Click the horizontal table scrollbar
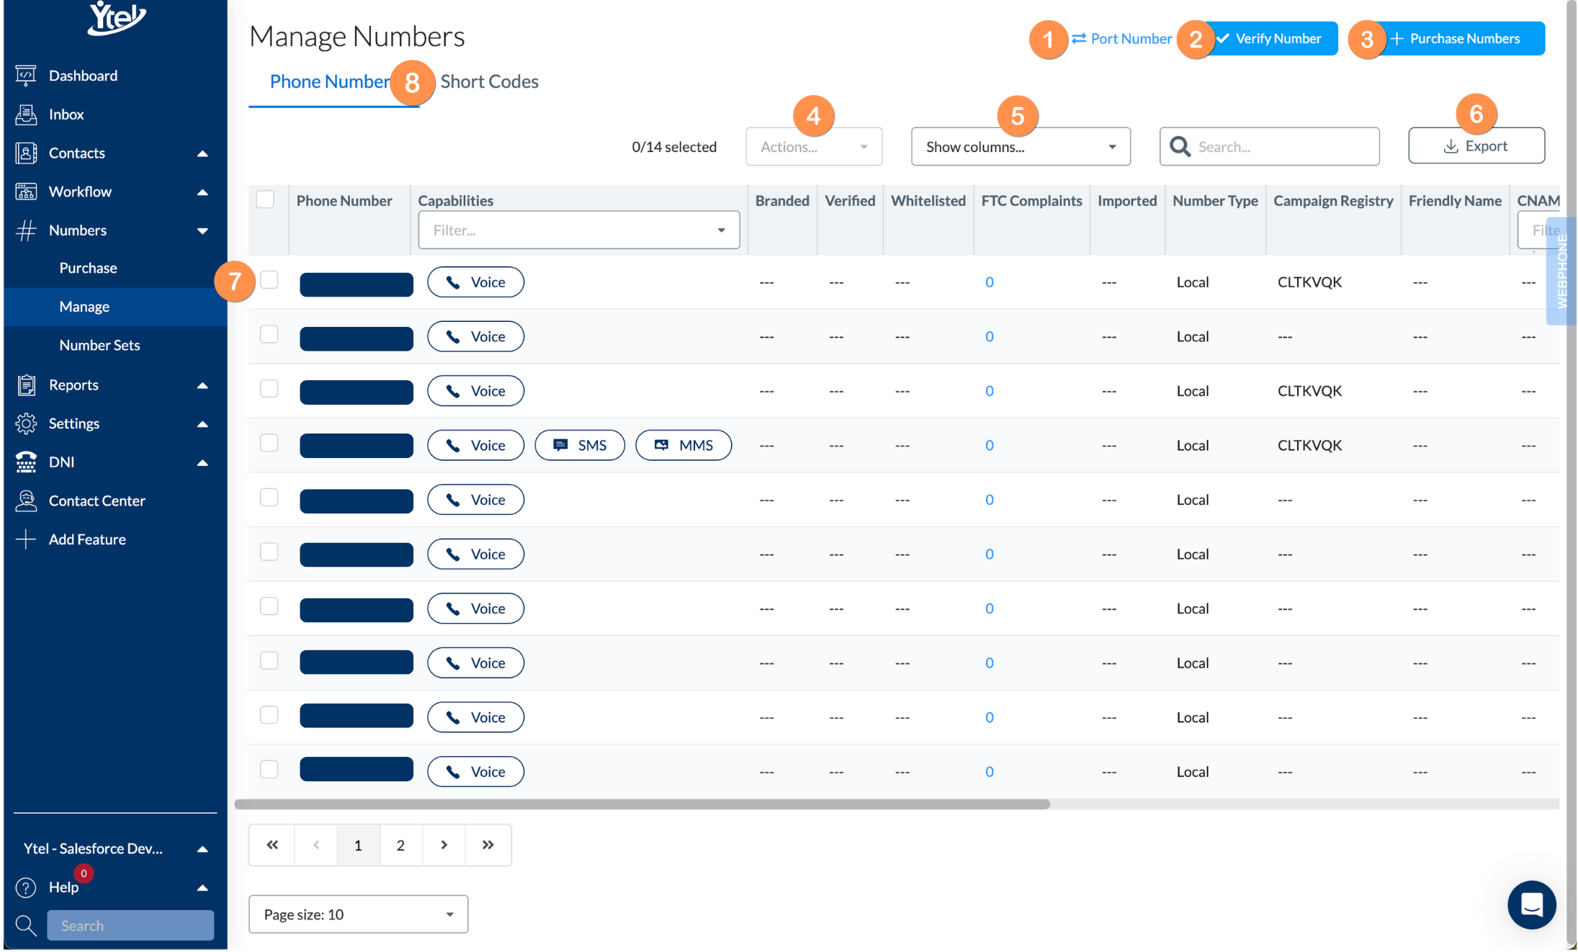 pos(642,804)
